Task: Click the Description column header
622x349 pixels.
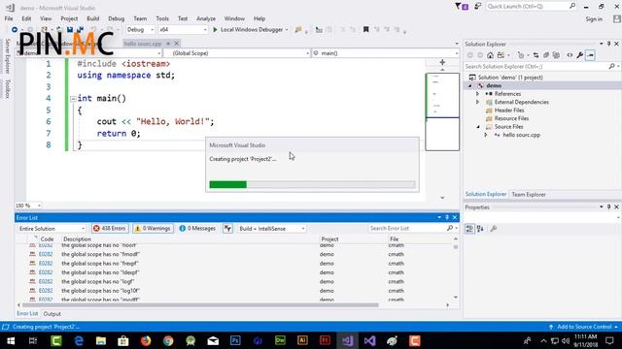Action: (x=77, y=239)
